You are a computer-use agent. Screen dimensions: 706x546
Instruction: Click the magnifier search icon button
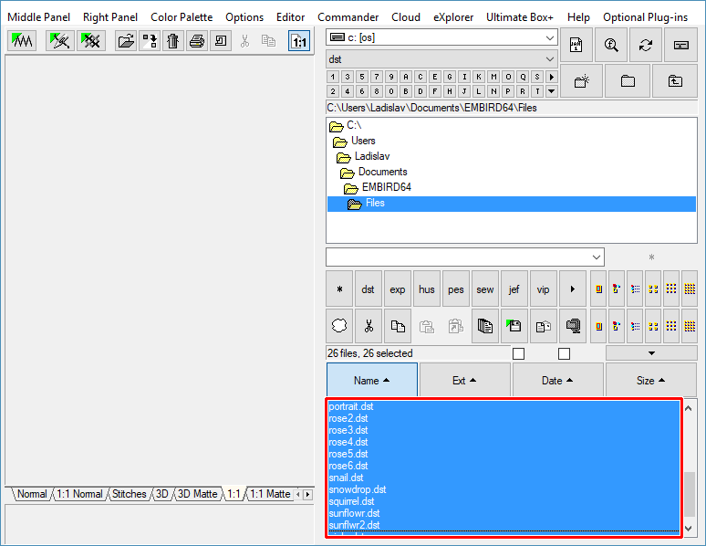point(611,45)
